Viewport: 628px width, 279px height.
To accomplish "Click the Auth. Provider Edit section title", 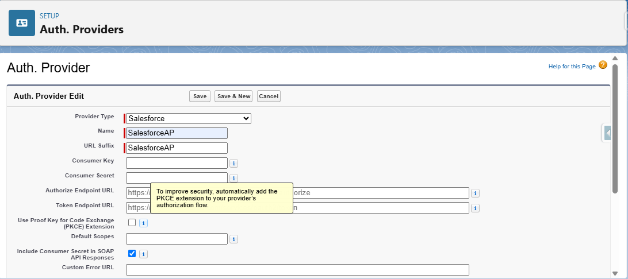I will tap(49, 96).
